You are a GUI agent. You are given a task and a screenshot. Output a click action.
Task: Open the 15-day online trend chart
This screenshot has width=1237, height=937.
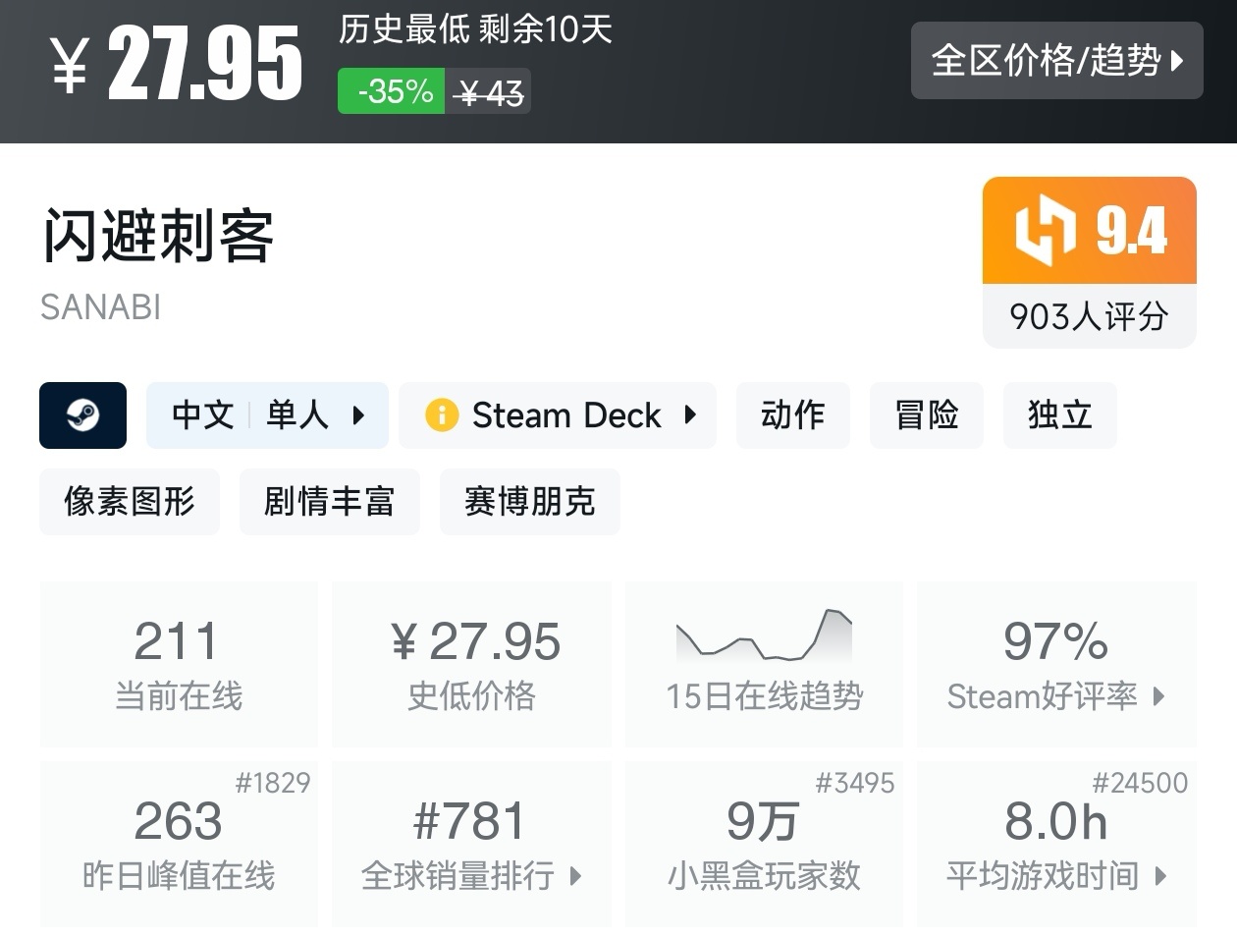764,635
